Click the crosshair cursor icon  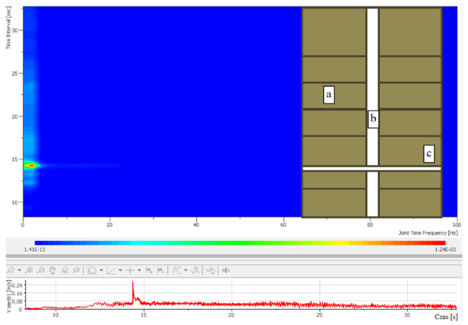(x=130, y=271)
